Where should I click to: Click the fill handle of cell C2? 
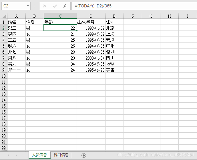tap(77, 31)
